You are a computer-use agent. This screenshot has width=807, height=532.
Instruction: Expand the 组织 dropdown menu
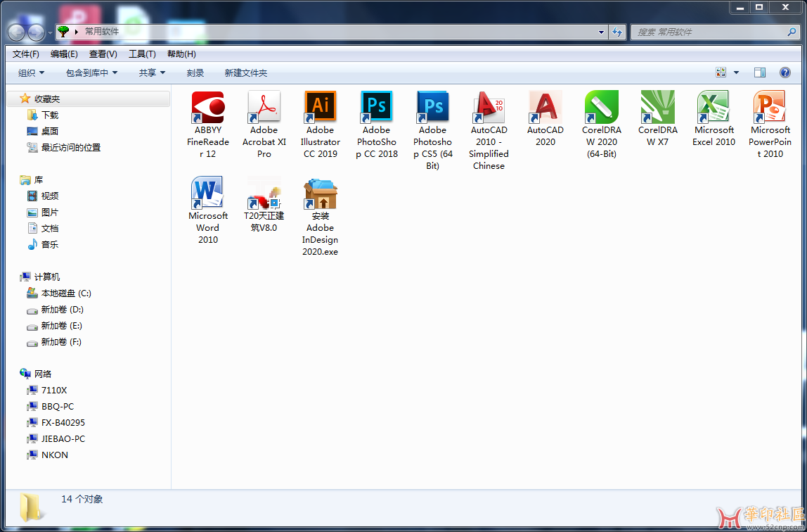point(32,72)
